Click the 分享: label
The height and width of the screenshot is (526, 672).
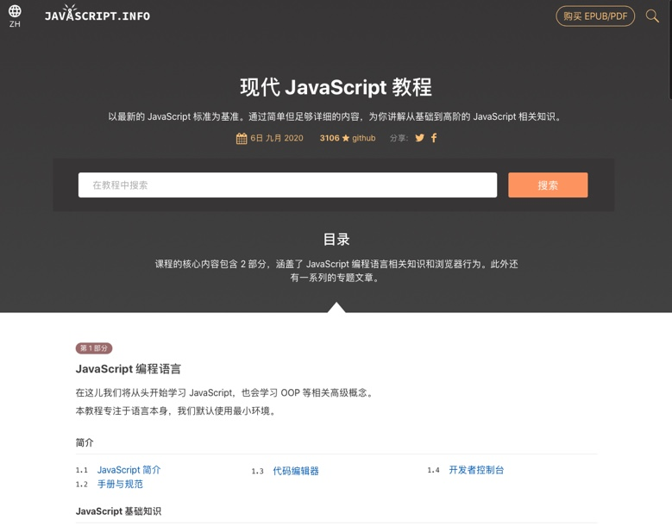coord(399,138)
